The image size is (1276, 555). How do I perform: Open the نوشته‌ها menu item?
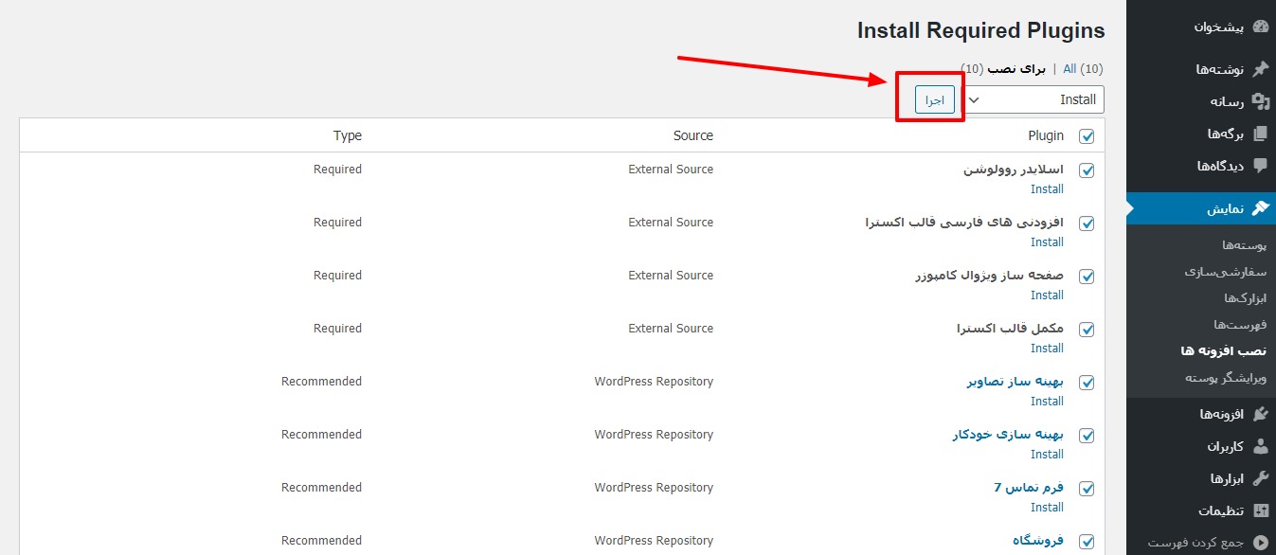pyautogui.click(x=1201, y=69)
